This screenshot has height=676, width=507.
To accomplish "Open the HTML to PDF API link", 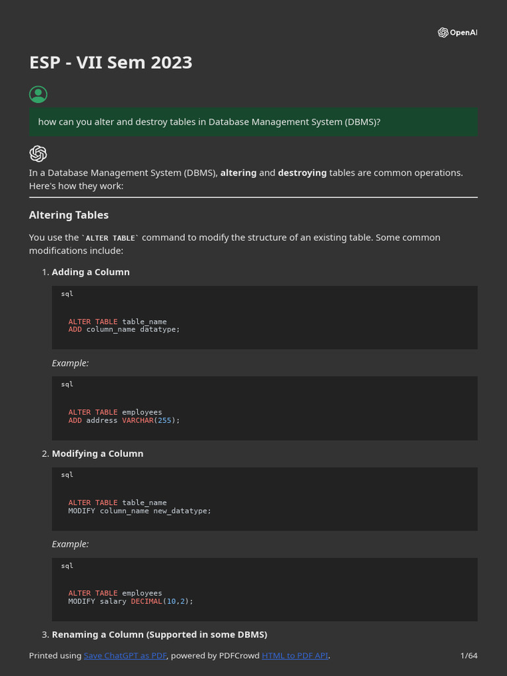I will coord(294,656).
